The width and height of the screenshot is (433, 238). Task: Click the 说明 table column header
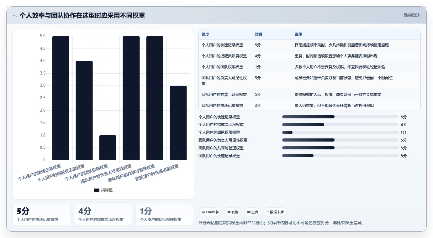click(298, 34)
